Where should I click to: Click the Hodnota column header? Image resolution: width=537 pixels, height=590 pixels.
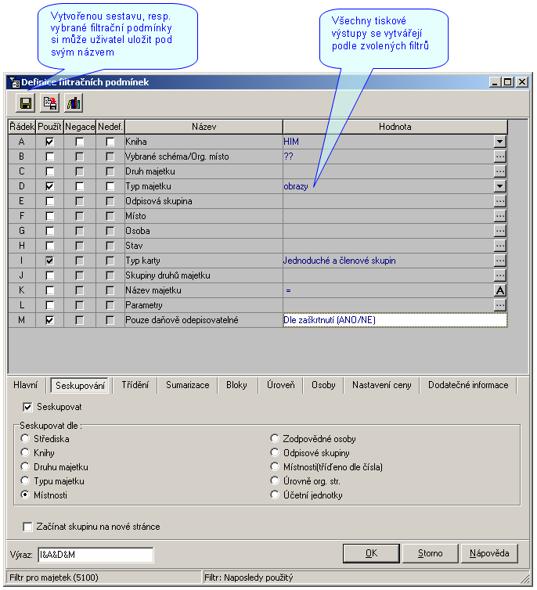point(395,127)
